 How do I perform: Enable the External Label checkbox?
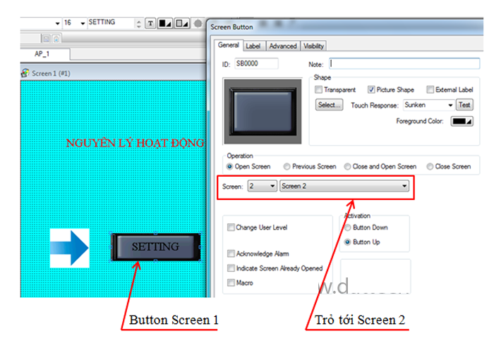coord(430,89)
